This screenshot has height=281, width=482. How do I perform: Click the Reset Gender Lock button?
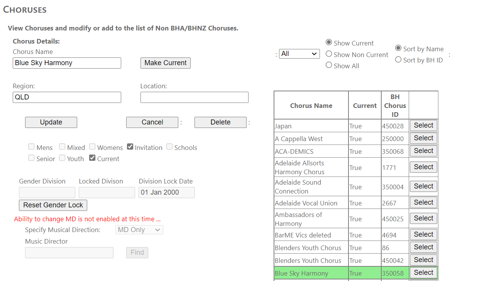tap(53, 205)
